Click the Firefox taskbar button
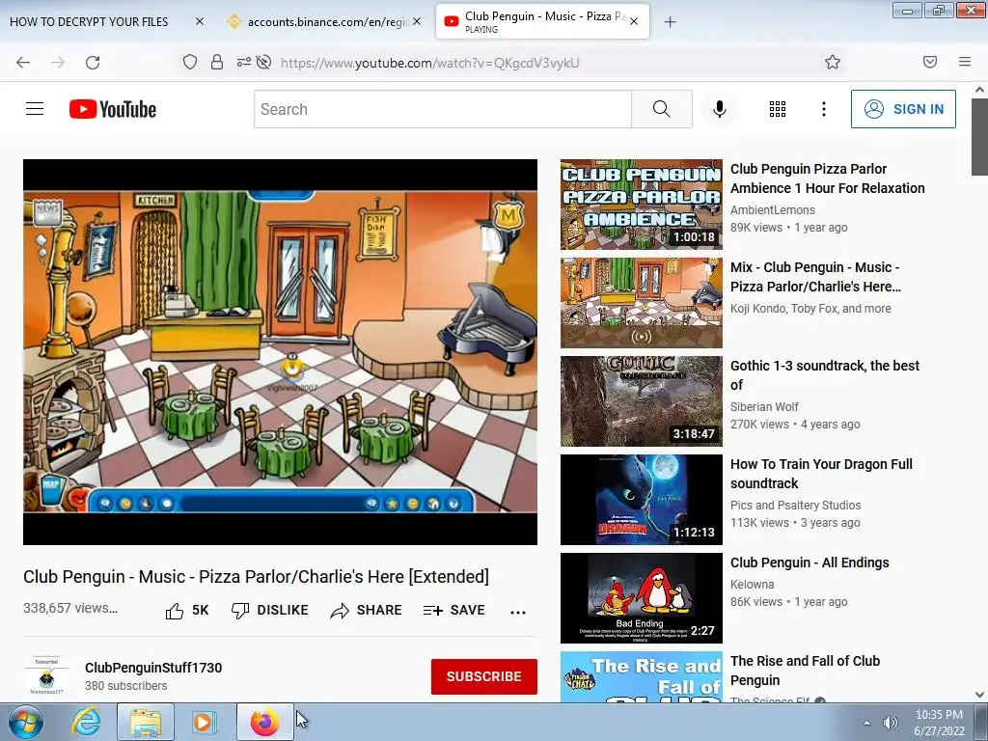This screenshot has width=988, height=741. pyautogui.click(x=265, y=722)
